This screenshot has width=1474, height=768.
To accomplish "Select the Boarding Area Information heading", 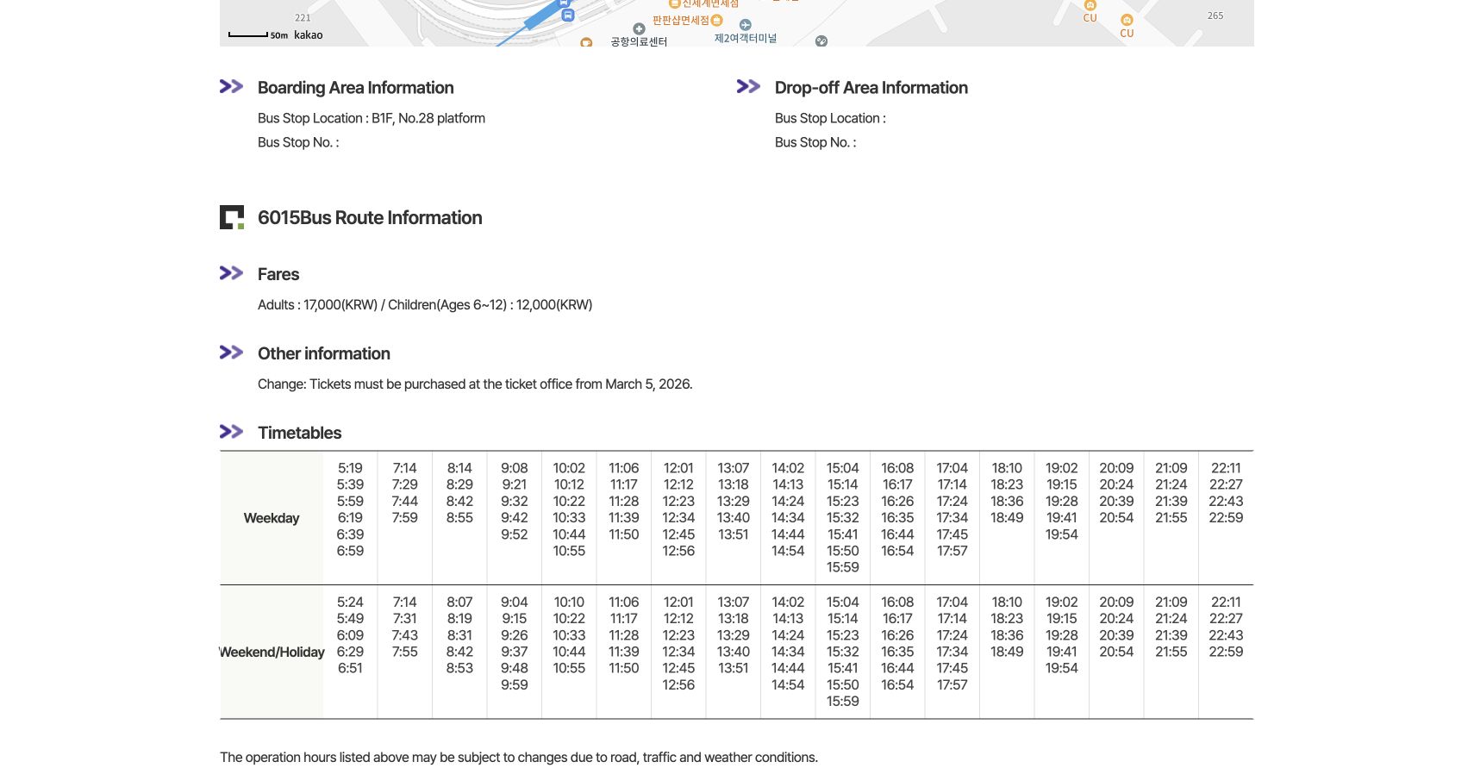I will tap(355, 87).
